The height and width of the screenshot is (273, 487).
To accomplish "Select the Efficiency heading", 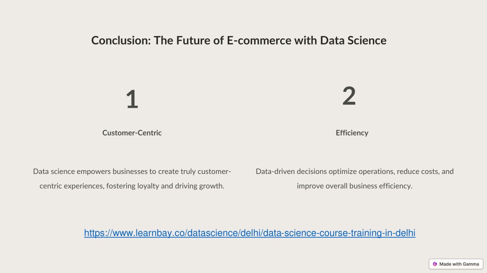I will tap(352, 133).
